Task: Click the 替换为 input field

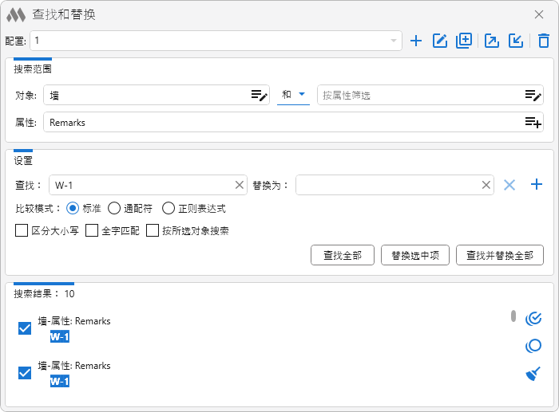Action: pyautogui.click(x=387, y=185)
